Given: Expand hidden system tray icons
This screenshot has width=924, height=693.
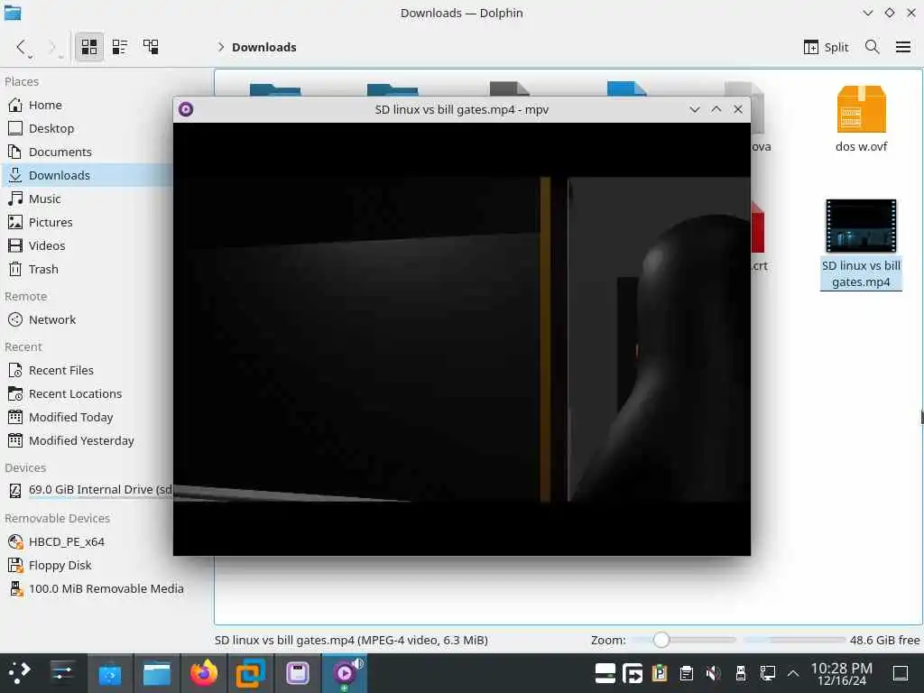Looking at the screenshot, I should [x=793, y=673].
